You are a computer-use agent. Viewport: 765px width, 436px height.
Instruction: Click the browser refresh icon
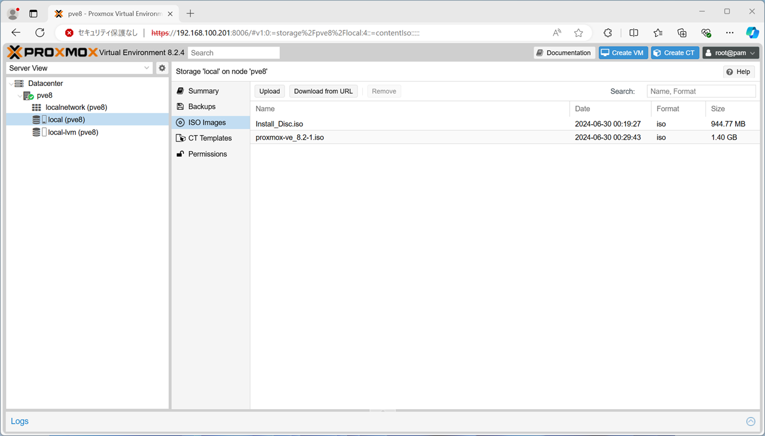[40, 33]
